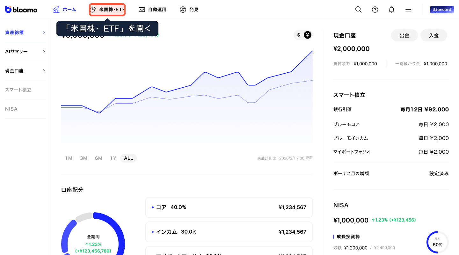Click the マイポートフォリオ row
The height and width of the screenshot is (255, 459).
[391, 152]
